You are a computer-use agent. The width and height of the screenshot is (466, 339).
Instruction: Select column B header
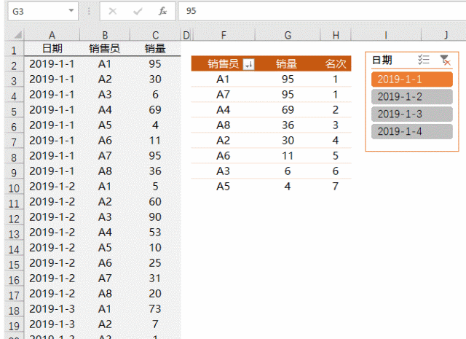(x=105, y=35)
